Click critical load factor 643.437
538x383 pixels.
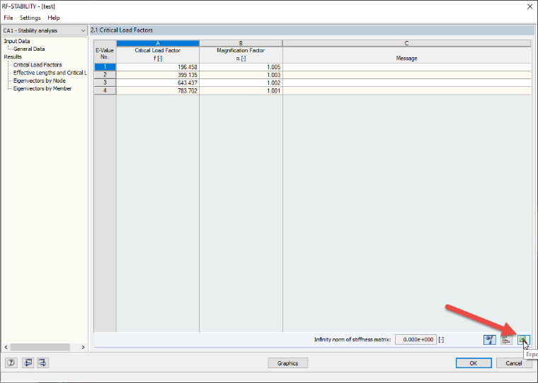[x=158, y=83]
